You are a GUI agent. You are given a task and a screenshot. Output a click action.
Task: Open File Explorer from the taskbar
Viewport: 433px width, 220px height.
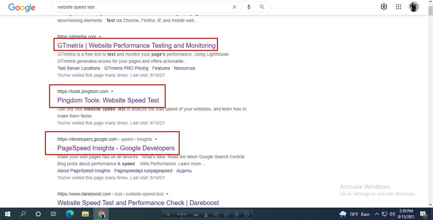(x=85, y=214)
